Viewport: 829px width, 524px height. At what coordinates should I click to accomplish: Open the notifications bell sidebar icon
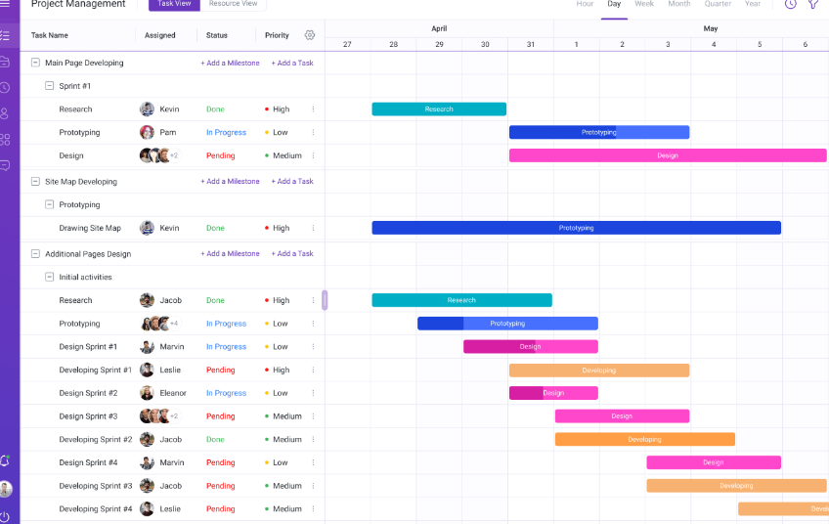[5, 460]
